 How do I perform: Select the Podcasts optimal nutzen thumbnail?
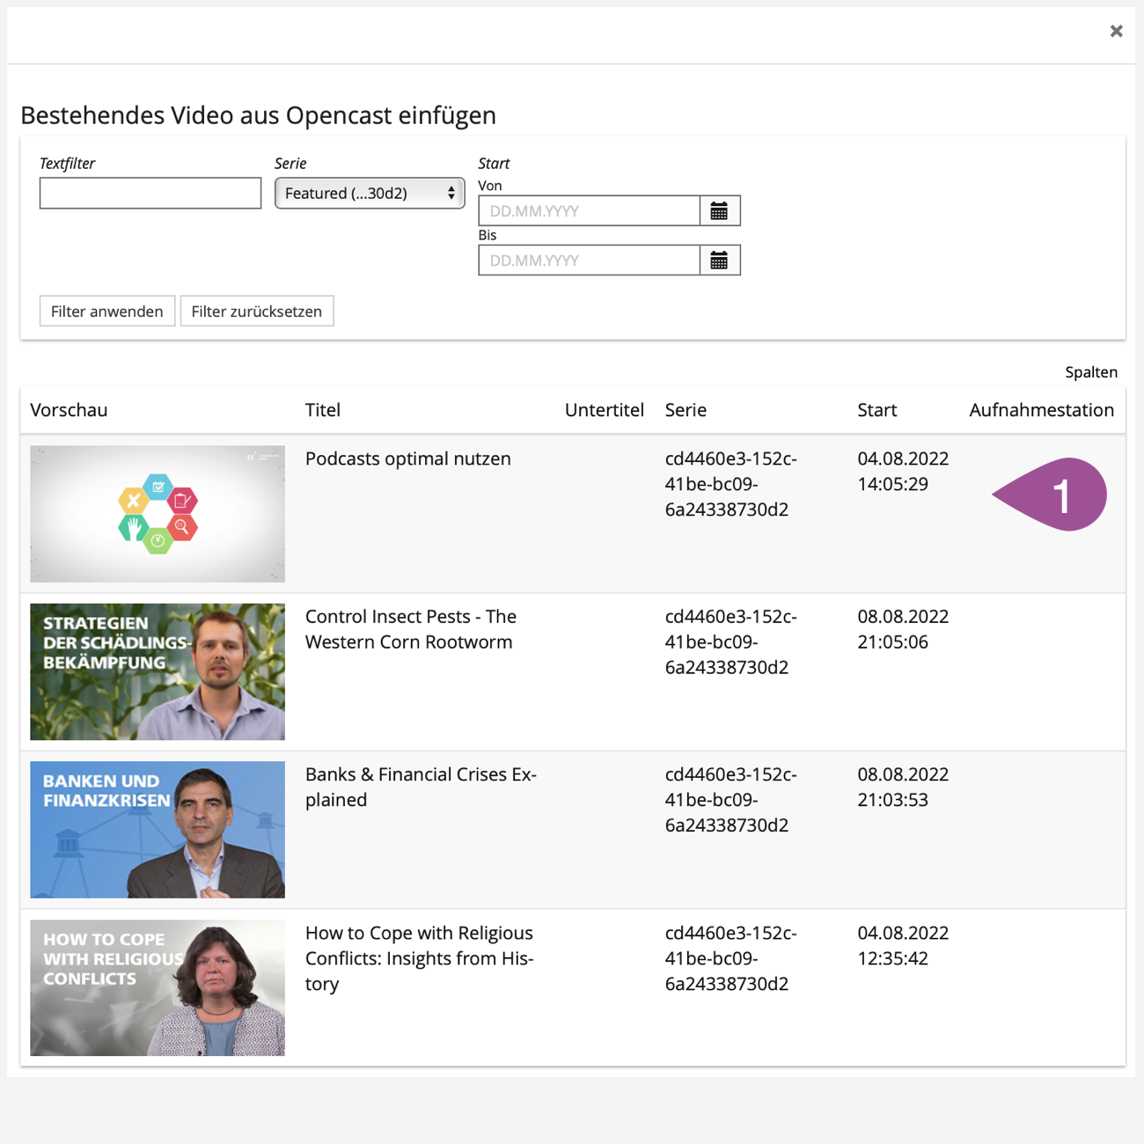[158, 514]
